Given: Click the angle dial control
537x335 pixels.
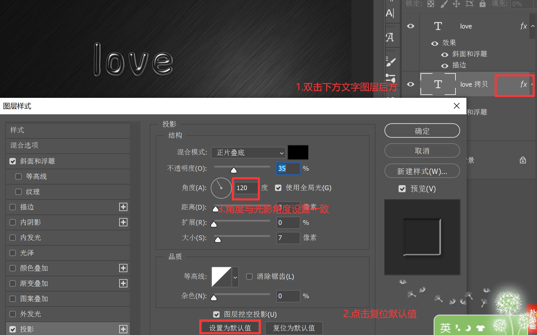Looking at the screenshot, I should pyautogui.click(x=221, y=188).
